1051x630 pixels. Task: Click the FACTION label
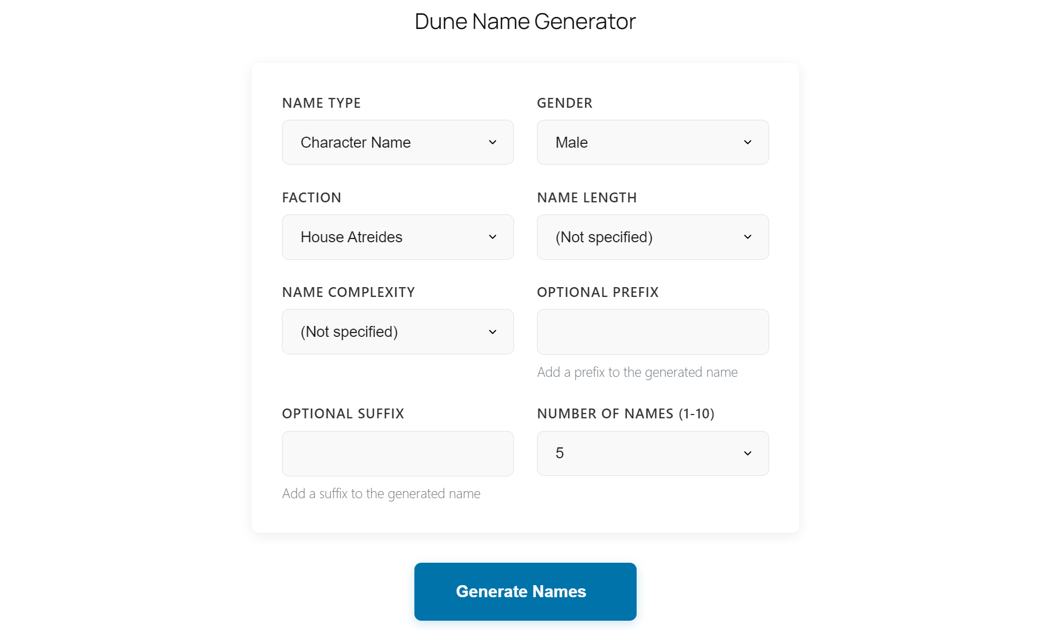[311, 197]
